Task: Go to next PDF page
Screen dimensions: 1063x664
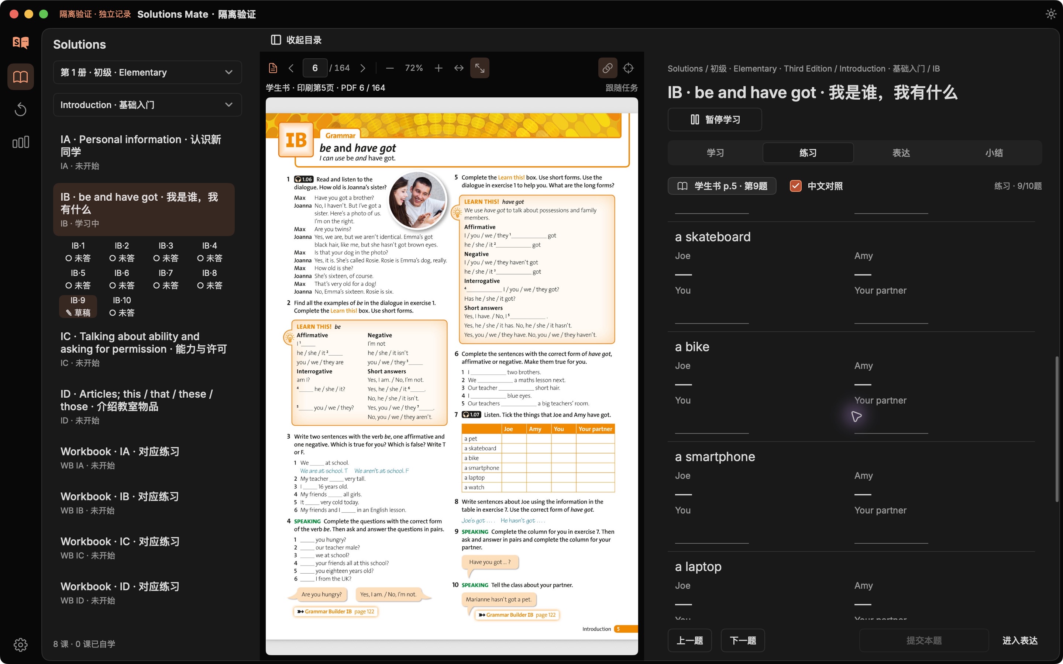Action: [x=363, y=68]
